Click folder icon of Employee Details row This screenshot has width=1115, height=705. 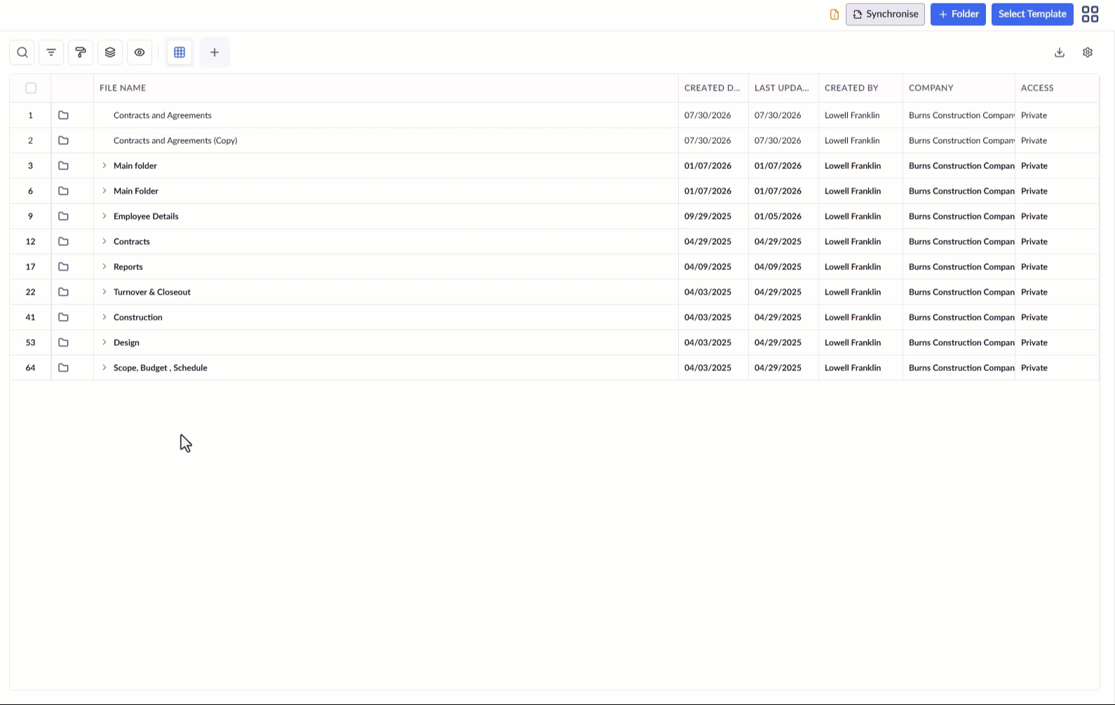pyautogui.click(x=63, y=216)
